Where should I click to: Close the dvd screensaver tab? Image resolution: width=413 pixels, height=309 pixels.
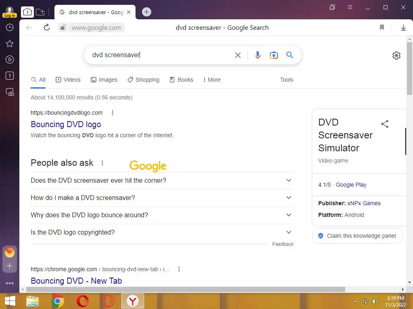click(x=129, y=12)
